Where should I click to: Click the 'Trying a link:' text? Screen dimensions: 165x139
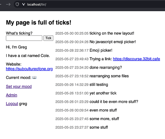(x=101, y=59)
